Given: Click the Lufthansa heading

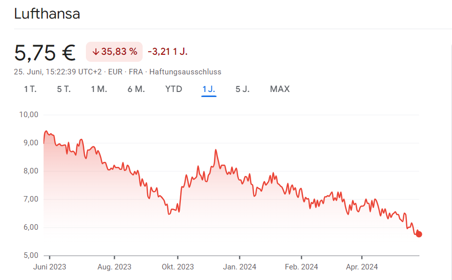Looking at the screenshot, I should coord(47,14).
